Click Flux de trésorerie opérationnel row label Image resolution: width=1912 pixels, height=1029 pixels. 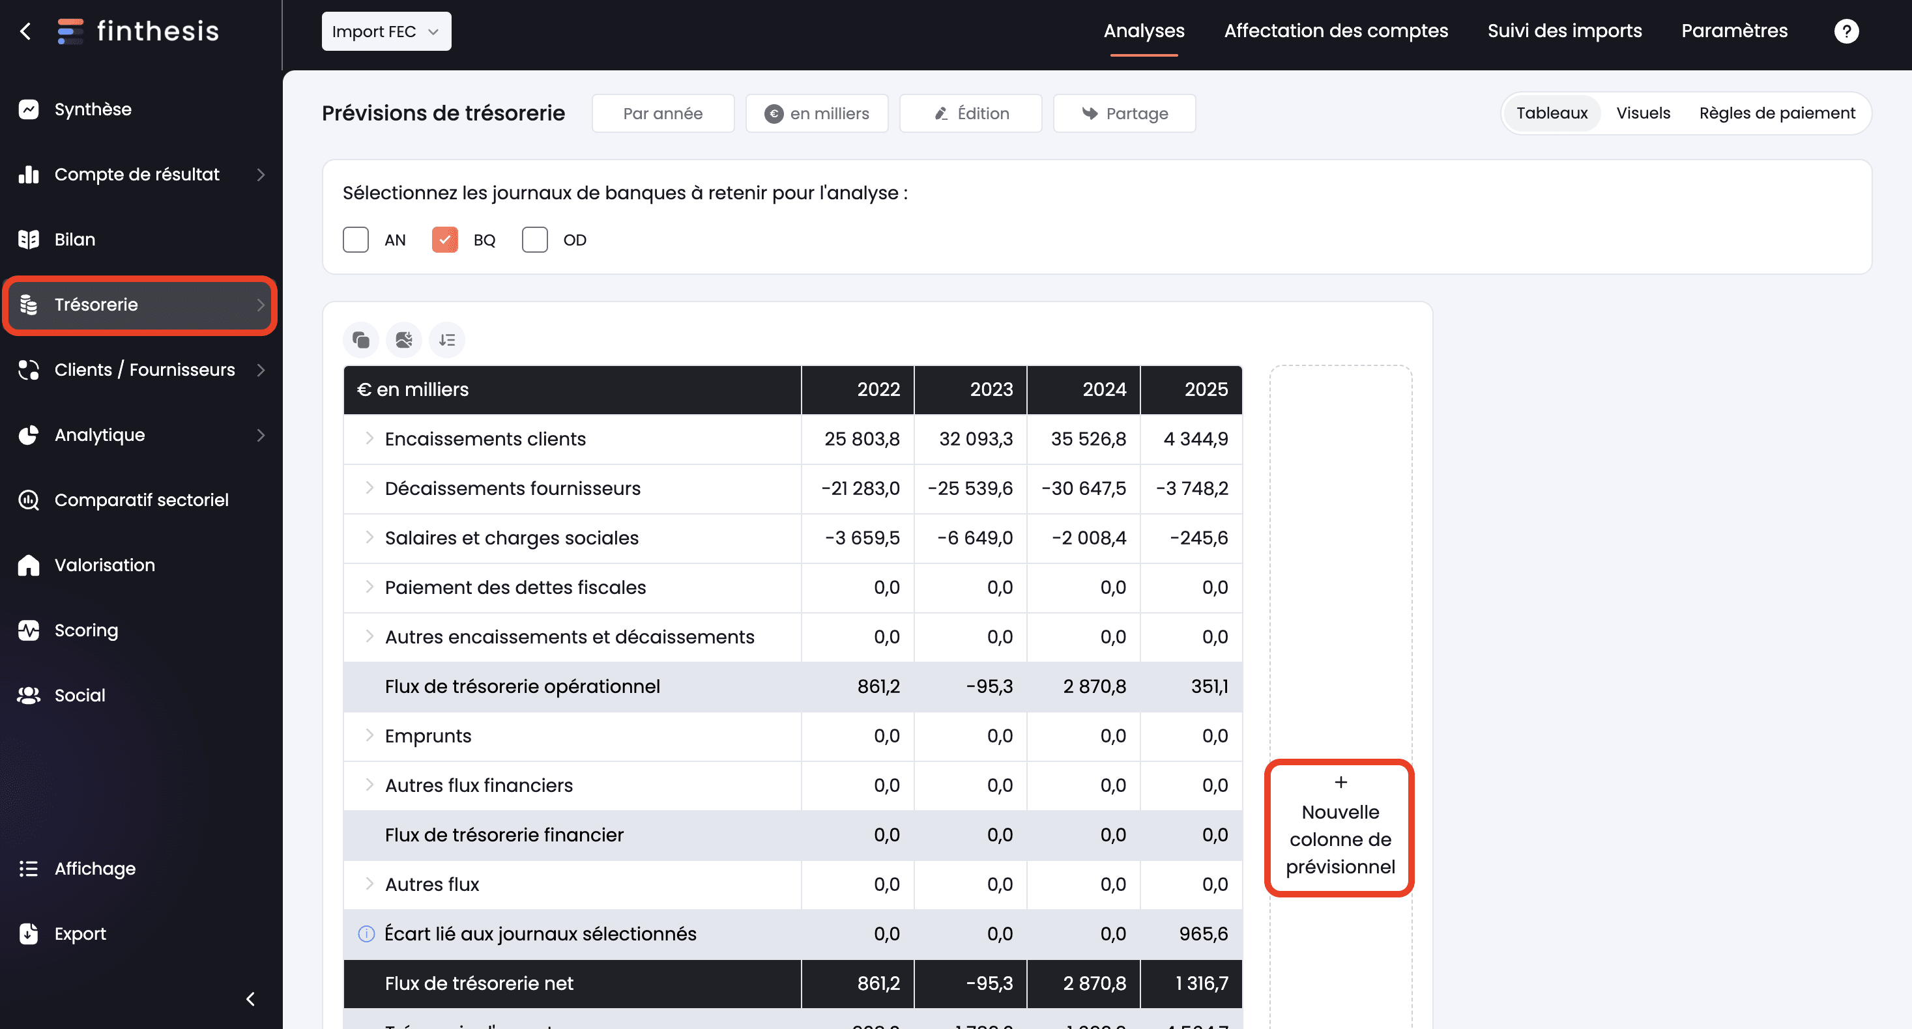[522, 686]
